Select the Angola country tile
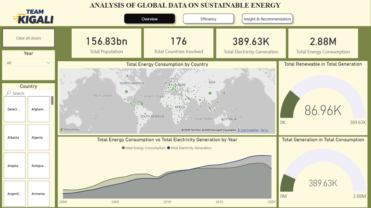Image resolution: width=371 pixels, height=208 pixels. pyautogui.click(x=14, y=166)
